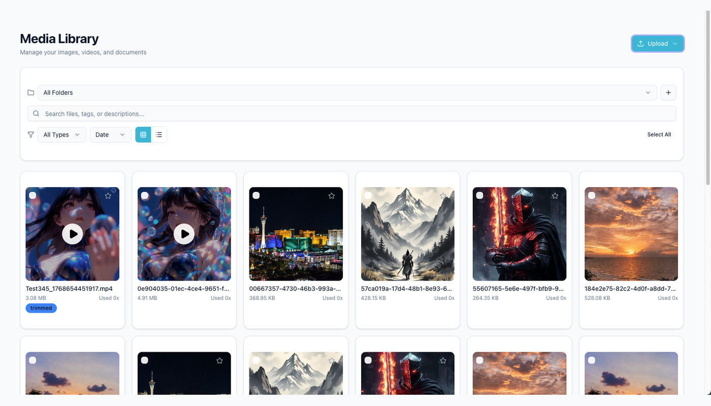Open the Las Vegas night thumbnail 00667357
The width and height of the screenshot is (711, 406).
click(x=296, y=234)
